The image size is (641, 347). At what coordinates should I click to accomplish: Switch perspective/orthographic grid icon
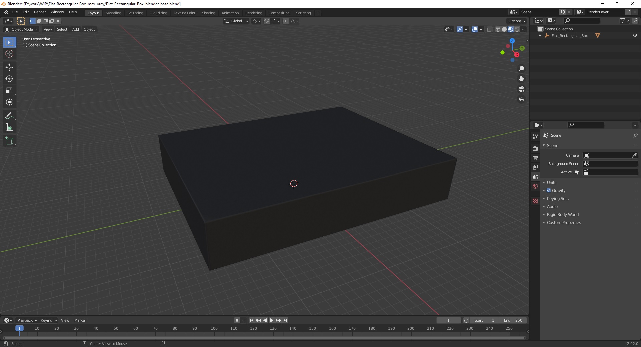pos(521,99)
